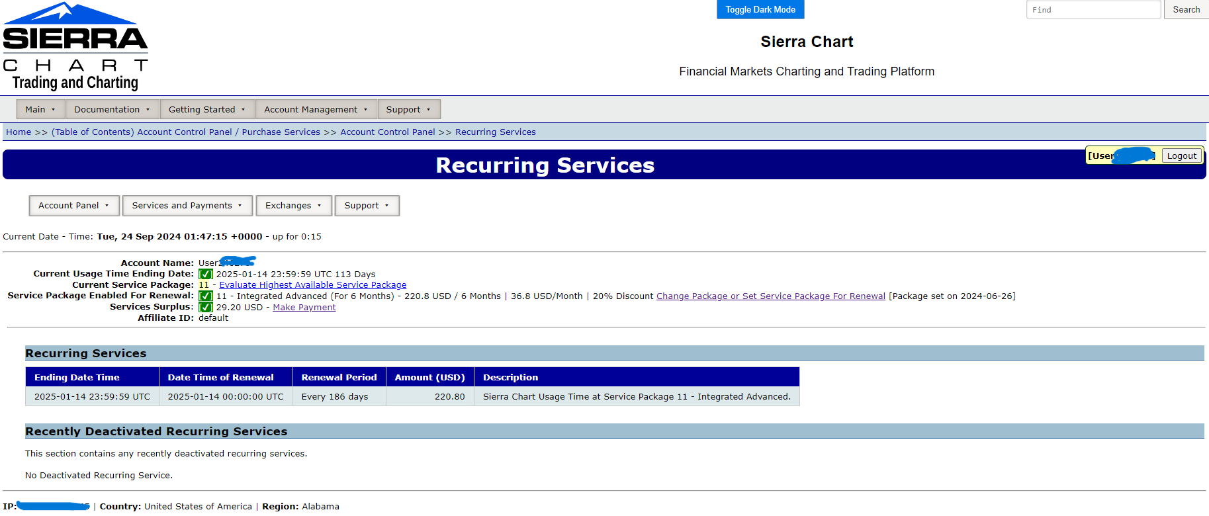Click the Affiliate ID value 'default'
The height and width of the screenshot is (516, 1209).
(x=213, y=318)
